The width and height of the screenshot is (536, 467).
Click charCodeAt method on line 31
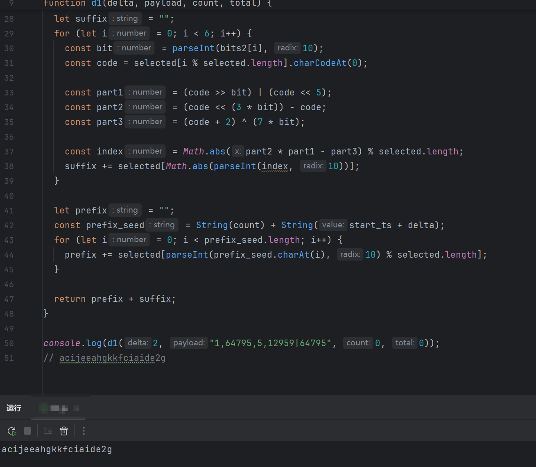[x=320, y=63]
